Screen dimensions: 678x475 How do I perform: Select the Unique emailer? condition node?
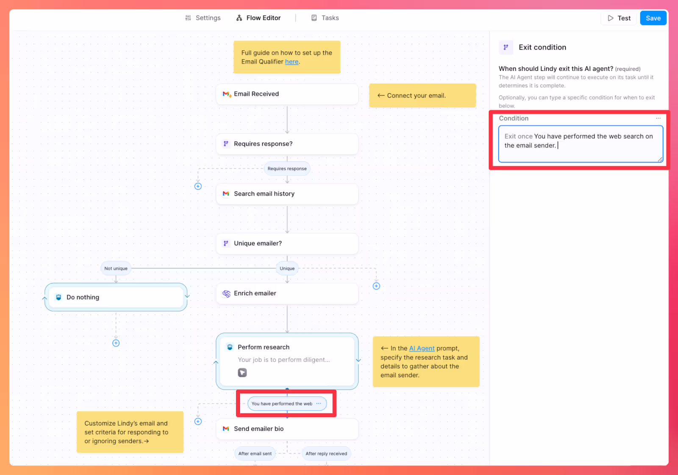point(287,243)
